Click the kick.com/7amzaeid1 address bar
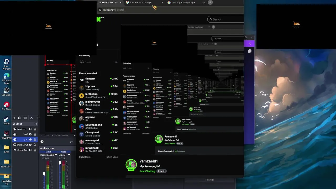 pos(114,10)
